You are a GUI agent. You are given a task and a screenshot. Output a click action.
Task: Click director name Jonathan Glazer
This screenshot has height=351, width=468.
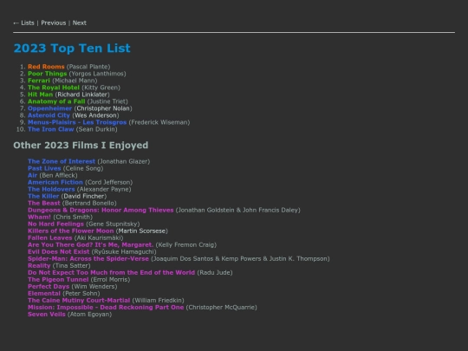pos(124,161)
